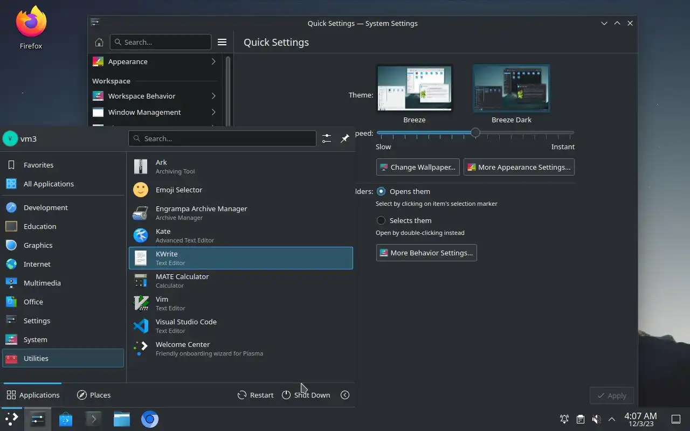
Task: Select the Utilities category
Action: (x=63, y=358)
